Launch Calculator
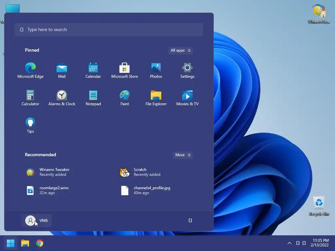 pyautogui.click(x=30, y=98)
